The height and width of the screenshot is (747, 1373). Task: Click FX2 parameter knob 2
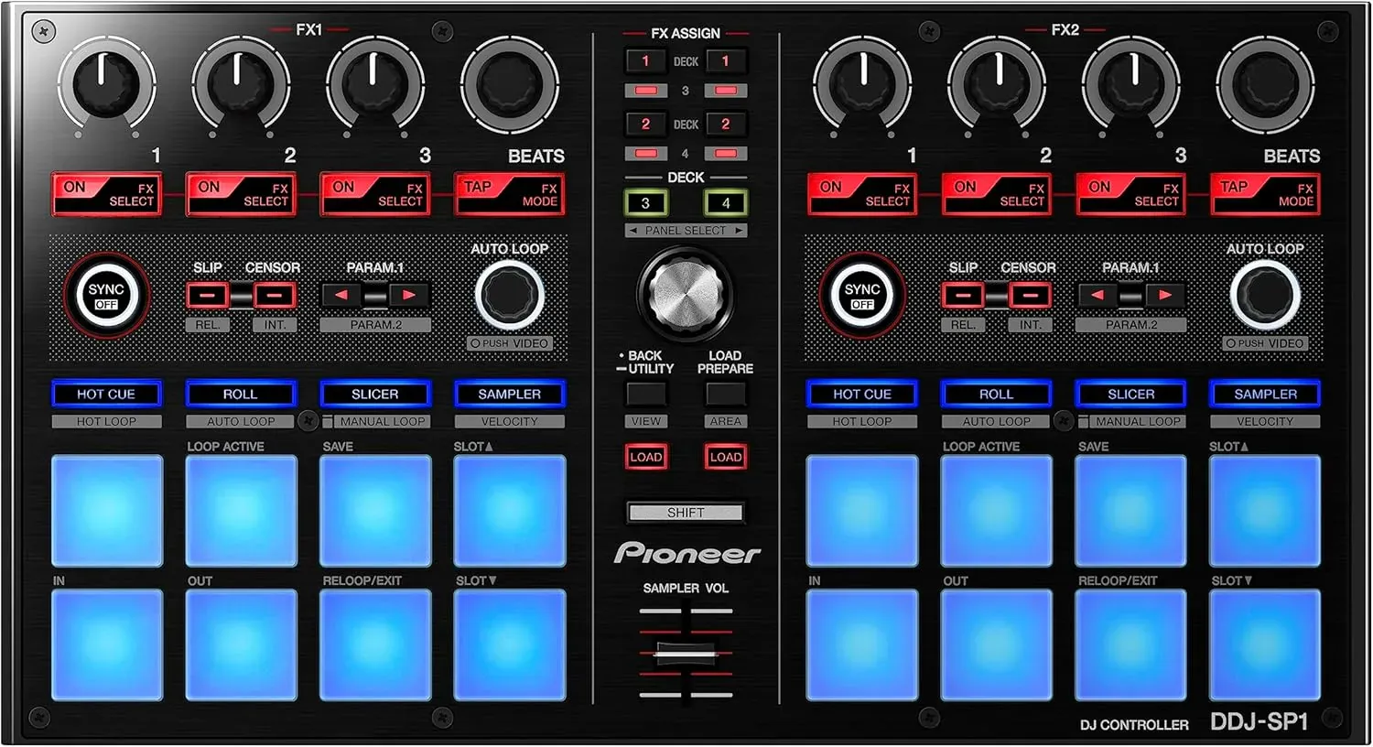click(x=997, y=84)
